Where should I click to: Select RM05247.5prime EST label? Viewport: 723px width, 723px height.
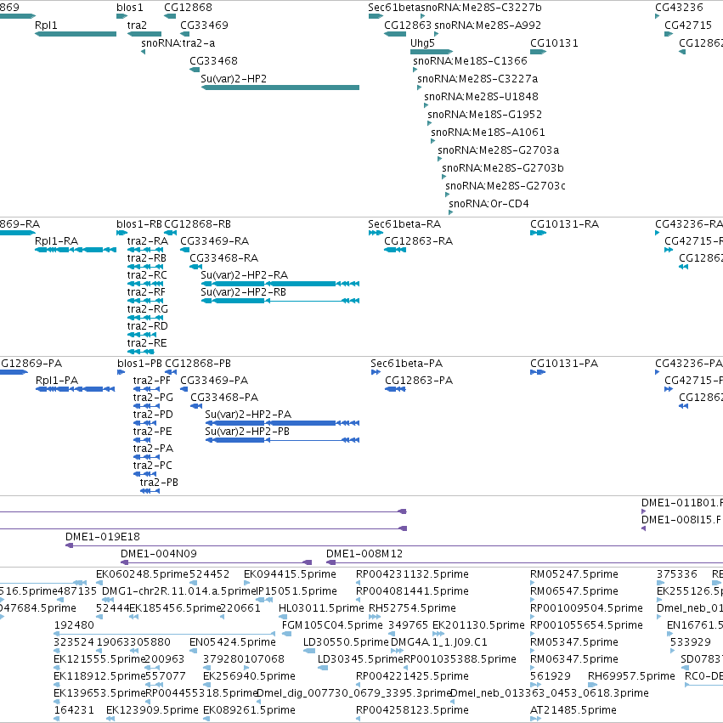click(574, 574)
